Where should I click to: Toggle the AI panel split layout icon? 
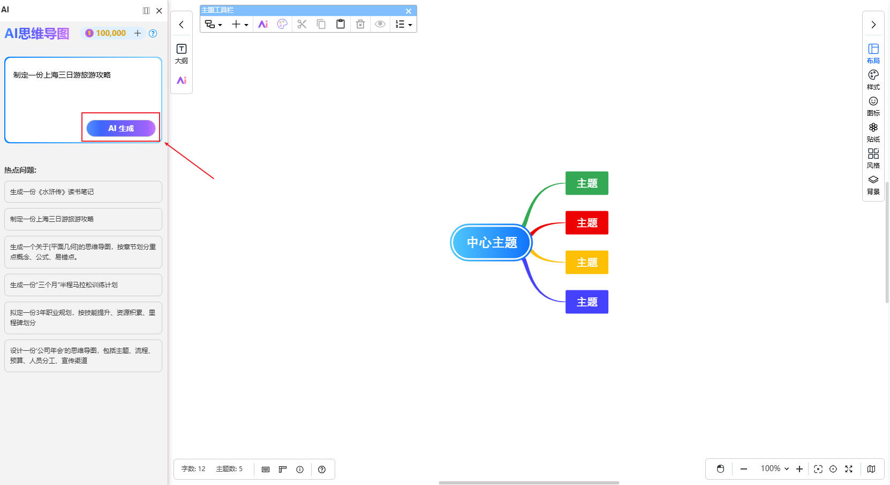click(146, 11)
